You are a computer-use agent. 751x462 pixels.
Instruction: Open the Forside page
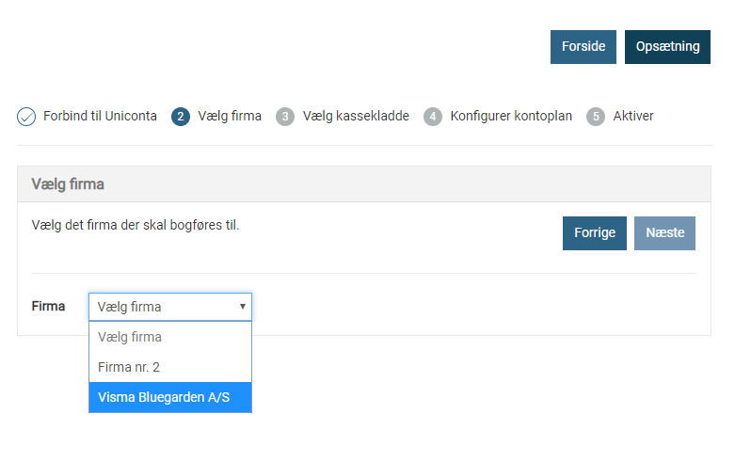(x=583, y=47)
